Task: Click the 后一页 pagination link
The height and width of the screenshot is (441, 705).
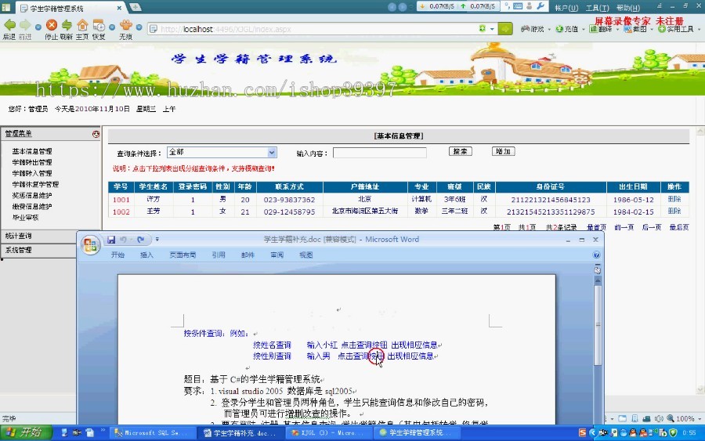Action: (x=652, y=227)
